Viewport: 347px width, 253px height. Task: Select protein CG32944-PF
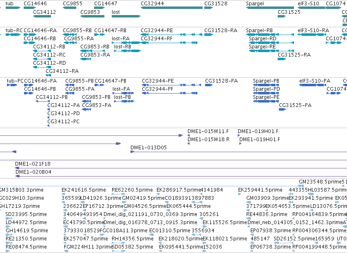pyautogui.click(x=157, y=89)
